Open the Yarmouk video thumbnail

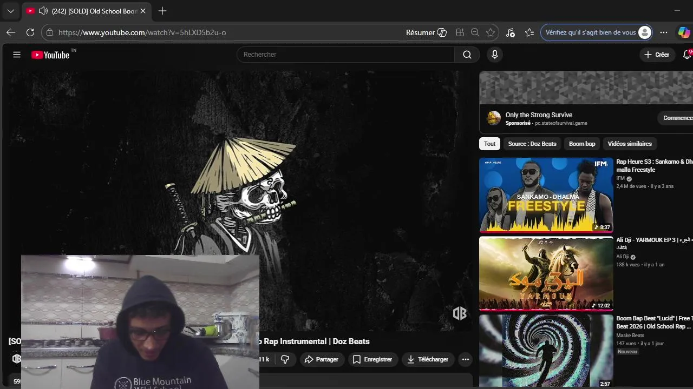(x=546, y=273)
